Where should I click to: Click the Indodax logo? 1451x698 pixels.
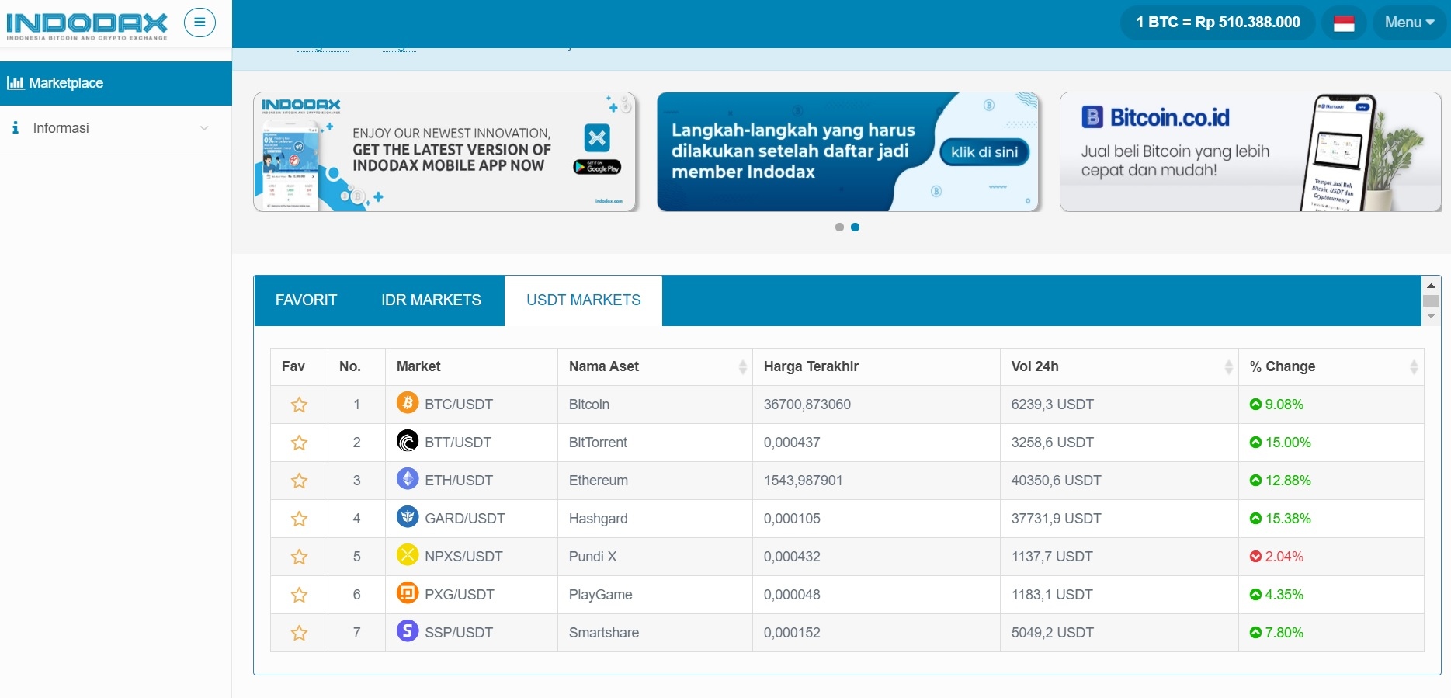[x=87, y=26]
